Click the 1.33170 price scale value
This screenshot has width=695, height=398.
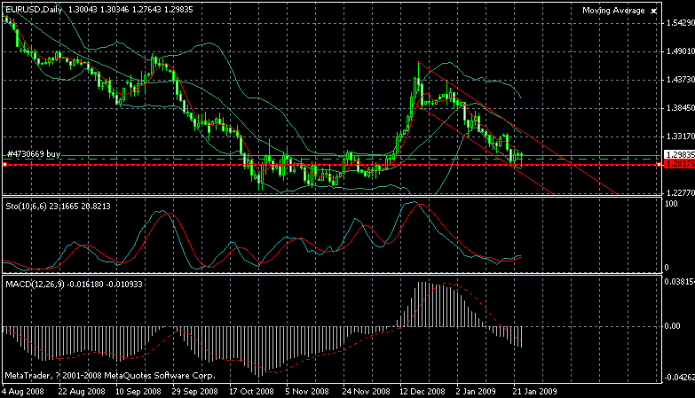681,137
